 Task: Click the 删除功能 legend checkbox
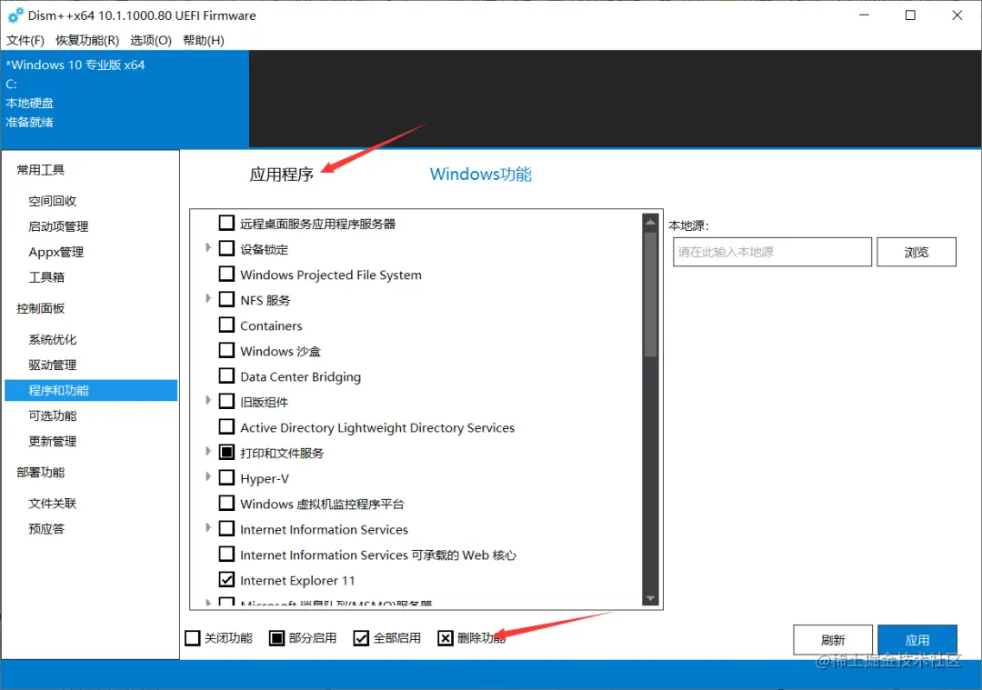[446, 638]
